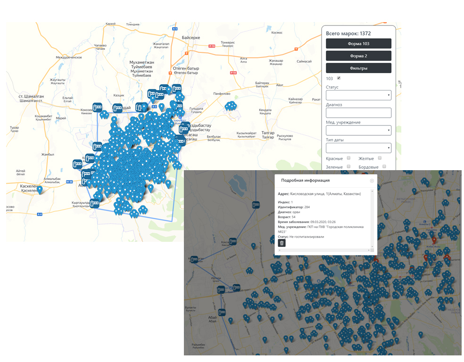This screenshot has width=464, height=362.
Task: Click checkpoint icon next to Туздыбастау label
Action: pos(184,129)
